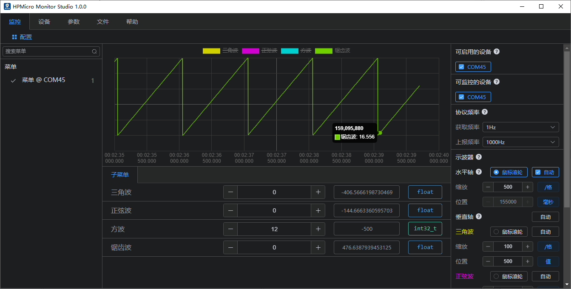Open the 监控 tab
The image size is (571, 289).
tap(15, 22)
